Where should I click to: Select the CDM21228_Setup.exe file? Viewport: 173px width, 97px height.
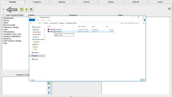tap(81, 32)
